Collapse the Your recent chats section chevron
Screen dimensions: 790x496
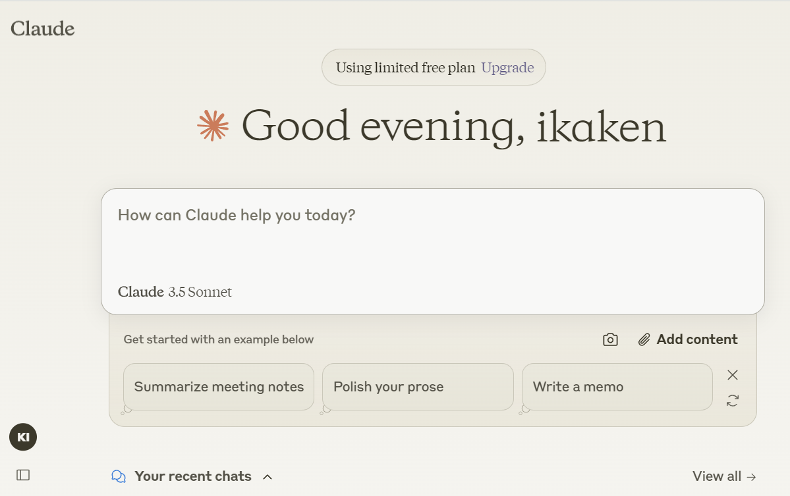(x=268, y=477)
